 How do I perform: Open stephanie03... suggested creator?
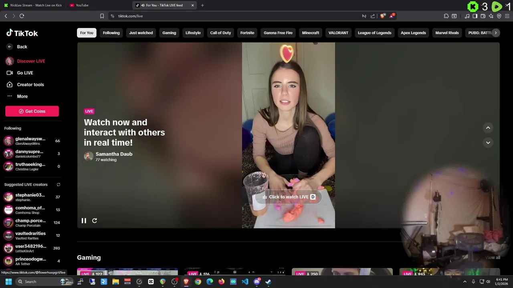32,197
